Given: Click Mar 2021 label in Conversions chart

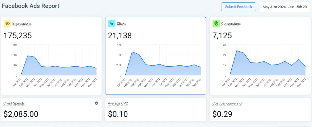Looking at the screenshot, I should pyautogui.click(x=240, y=82).
